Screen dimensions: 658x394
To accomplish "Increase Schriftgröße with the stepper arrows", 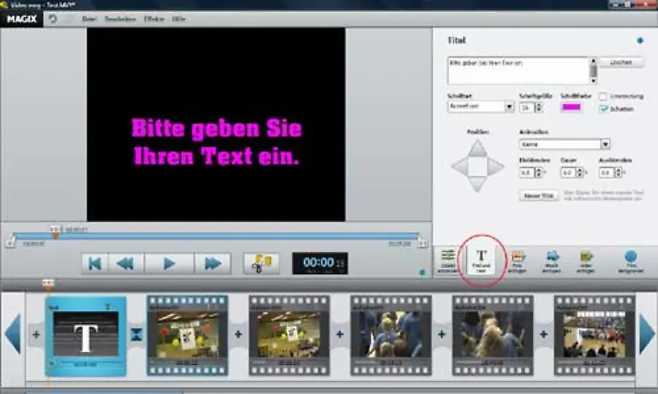I will coord(539,107).
